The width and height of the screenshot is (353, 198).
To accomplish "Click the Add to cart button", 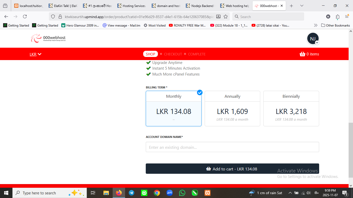I will [232, 169].
